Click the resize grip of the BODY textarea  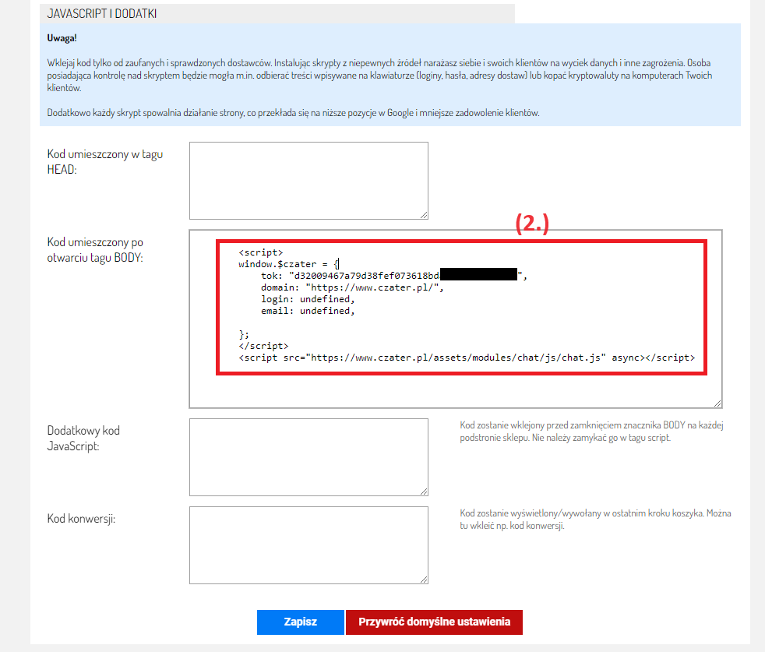click(x=717, y=404)
